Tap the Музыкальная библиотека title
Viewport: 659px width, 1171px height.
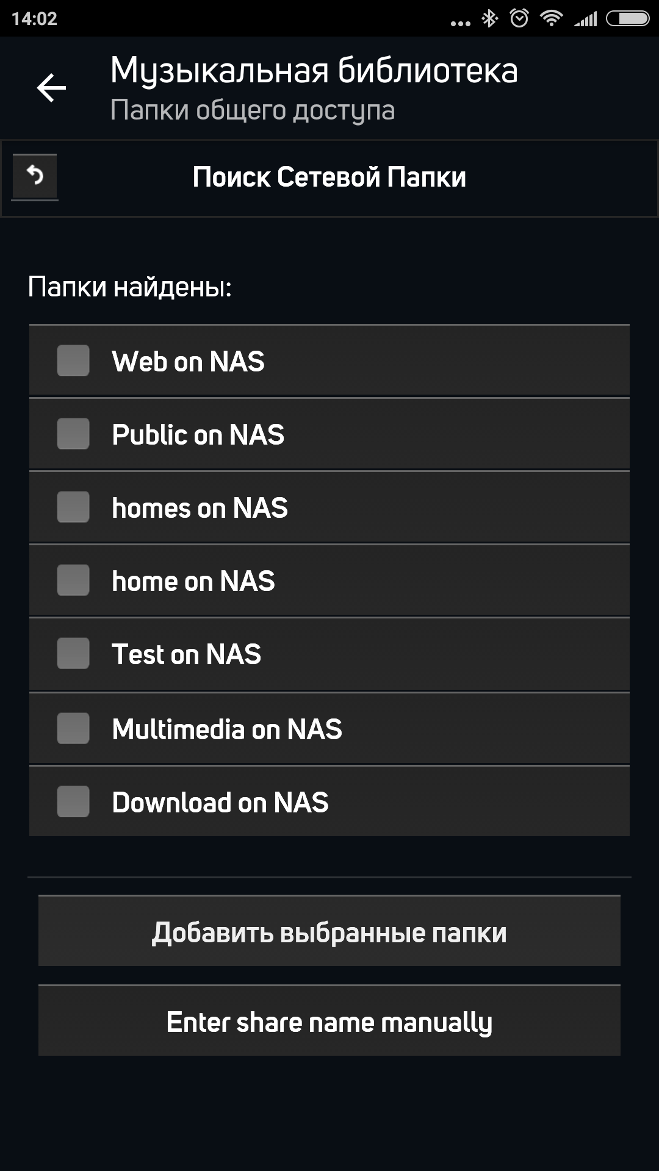tap(314, 71)
